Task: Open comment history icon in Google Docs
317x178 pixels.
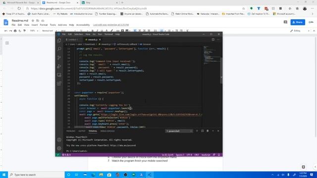Action: [285, 22]
